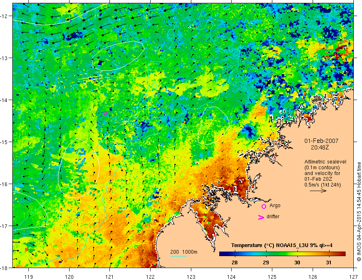
Task: Click the longitude axis label '125'
Action: click(x=272, y=277)
